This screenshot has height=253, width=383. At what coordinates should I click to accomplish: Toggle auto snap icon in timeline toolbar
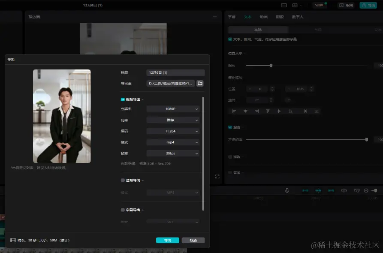(x=318, y=190)
